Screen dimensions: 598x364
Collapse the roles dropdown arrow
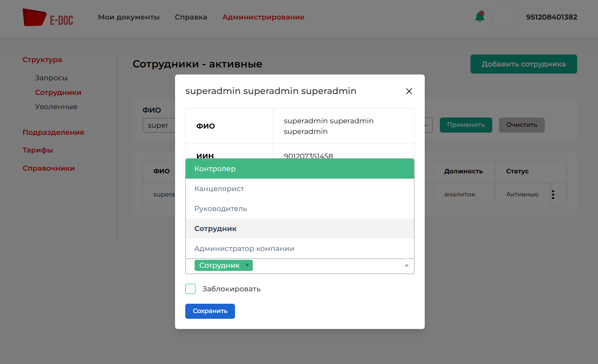pyautogui.click(x=406, y=266)
